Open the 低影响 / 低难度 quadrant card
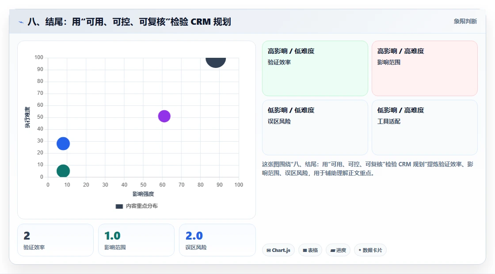 tap(315, 128)
